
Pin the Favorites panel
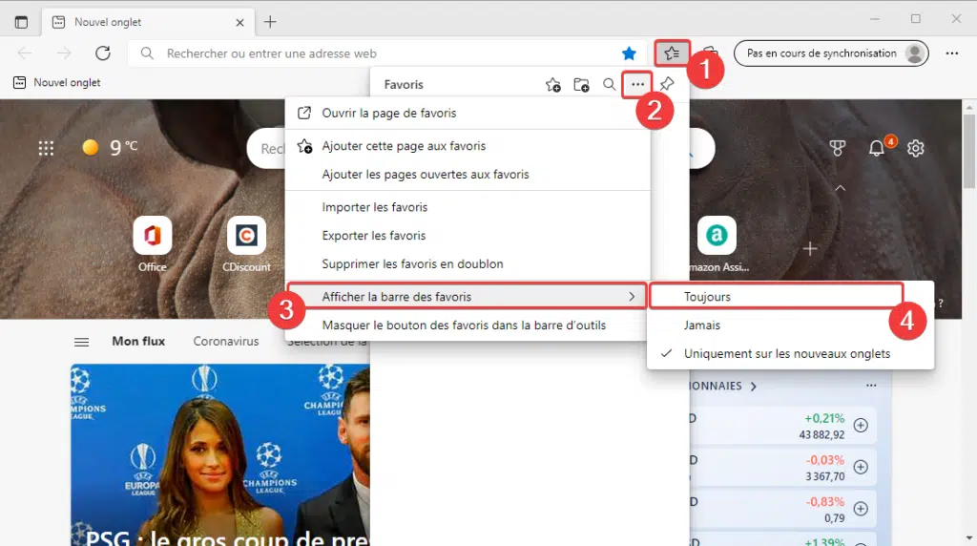[x=667, y=83]
